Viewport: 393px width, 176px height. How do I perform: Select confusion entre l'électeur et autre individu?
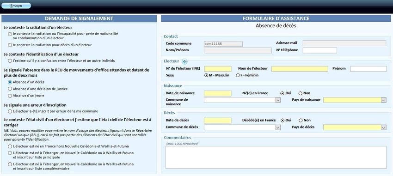point(10,61)
